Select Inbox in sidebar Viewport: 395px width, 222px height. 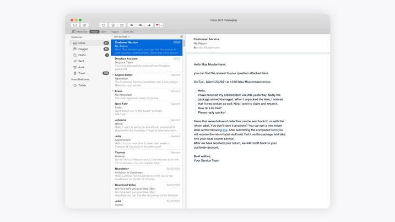click(89, 43)
